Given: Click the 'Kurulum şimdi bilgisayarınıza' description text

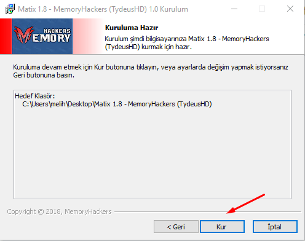Looking at the screenshot, I should coord(187,43).
